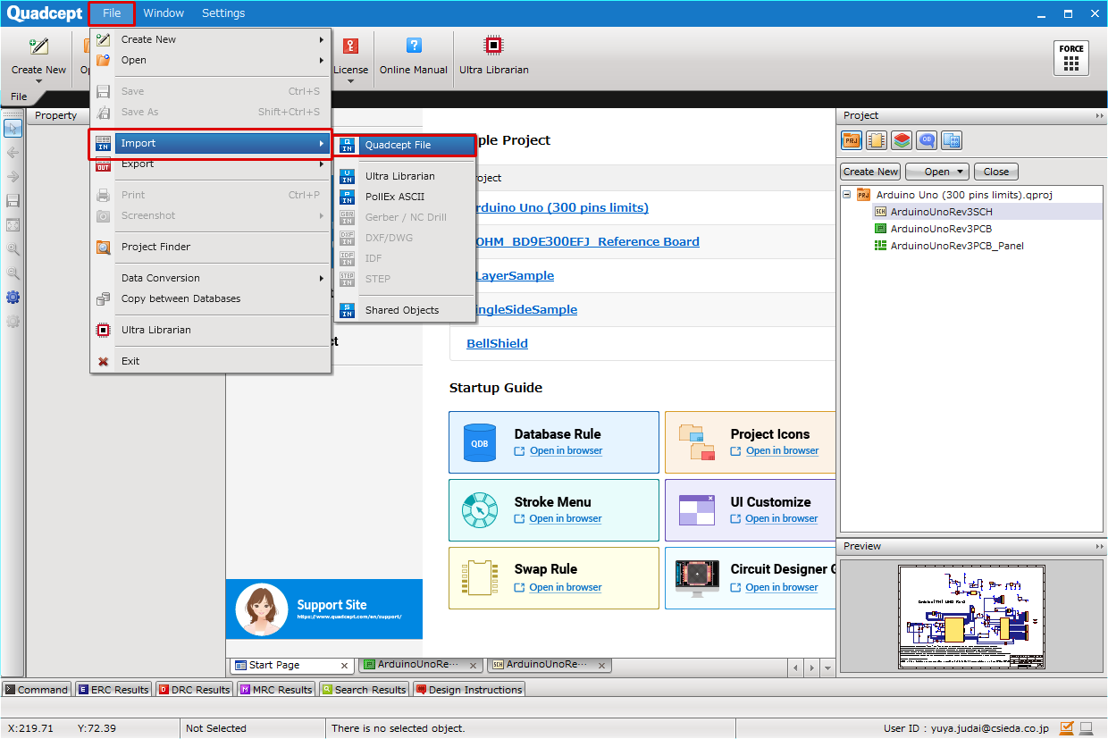Open the BellShield sample project link
The height and width of the screenshot is (739, 1108).
click(497, 343)
